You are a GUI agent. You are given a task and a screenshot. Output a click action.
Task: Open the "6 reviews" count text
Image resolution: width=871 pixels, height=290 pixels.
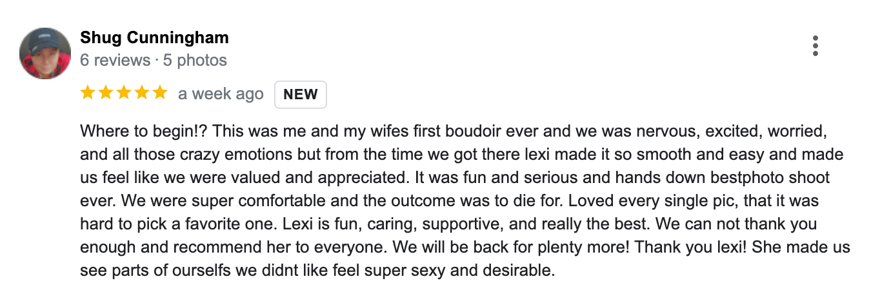115,61
